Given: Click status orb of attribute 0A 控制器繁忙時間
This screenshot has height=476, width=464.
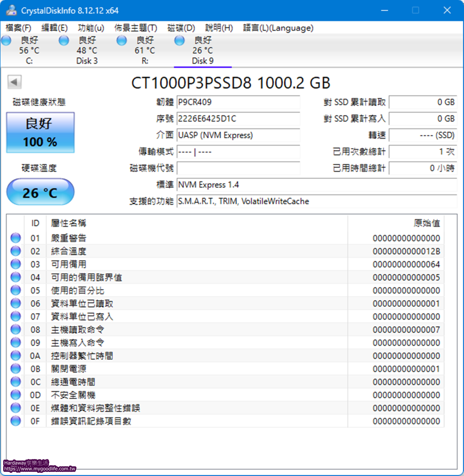Looking at the screenshot, I should point(16,356).
